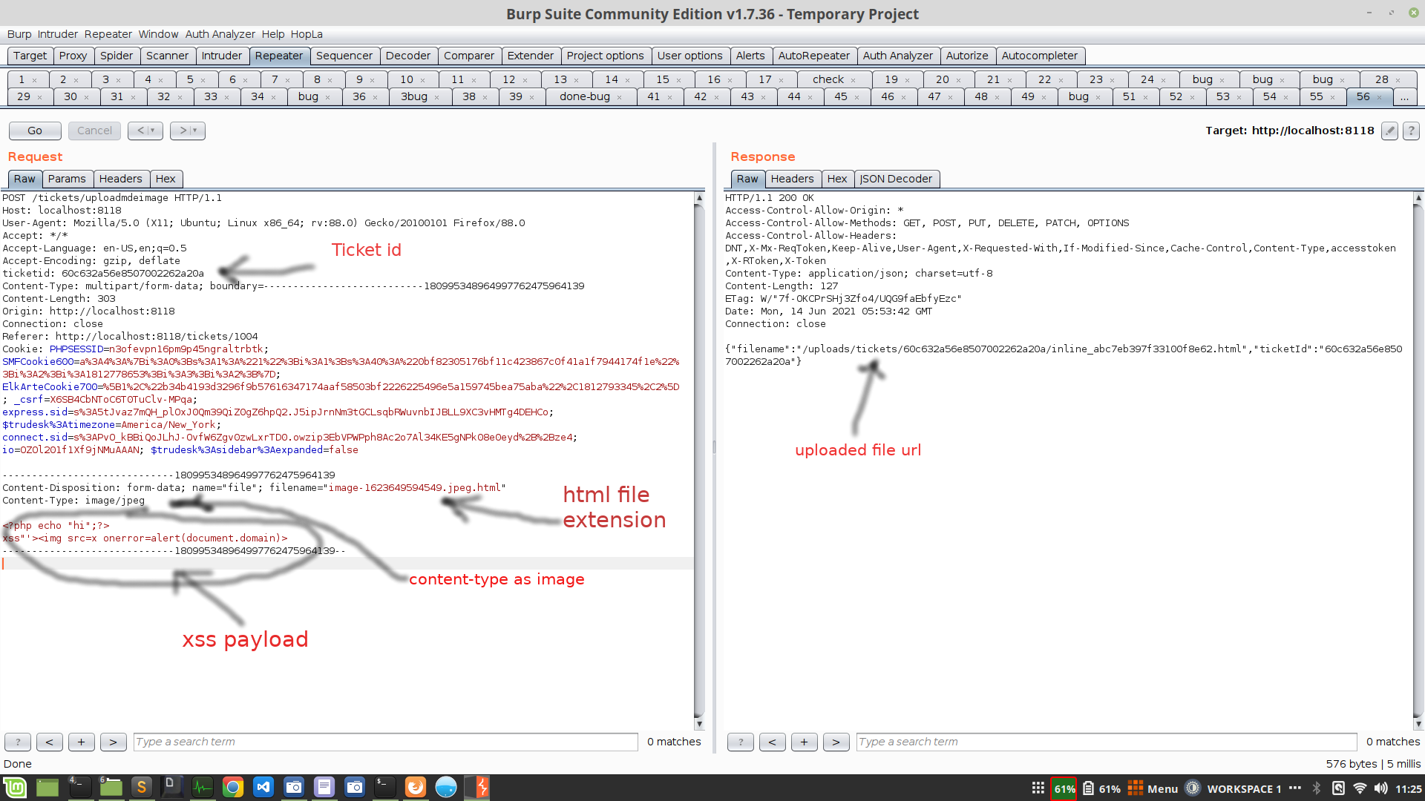This screenshot has width=1425, height=801.
Task: Click the help icon next to Target
Action: (1412, 131)
